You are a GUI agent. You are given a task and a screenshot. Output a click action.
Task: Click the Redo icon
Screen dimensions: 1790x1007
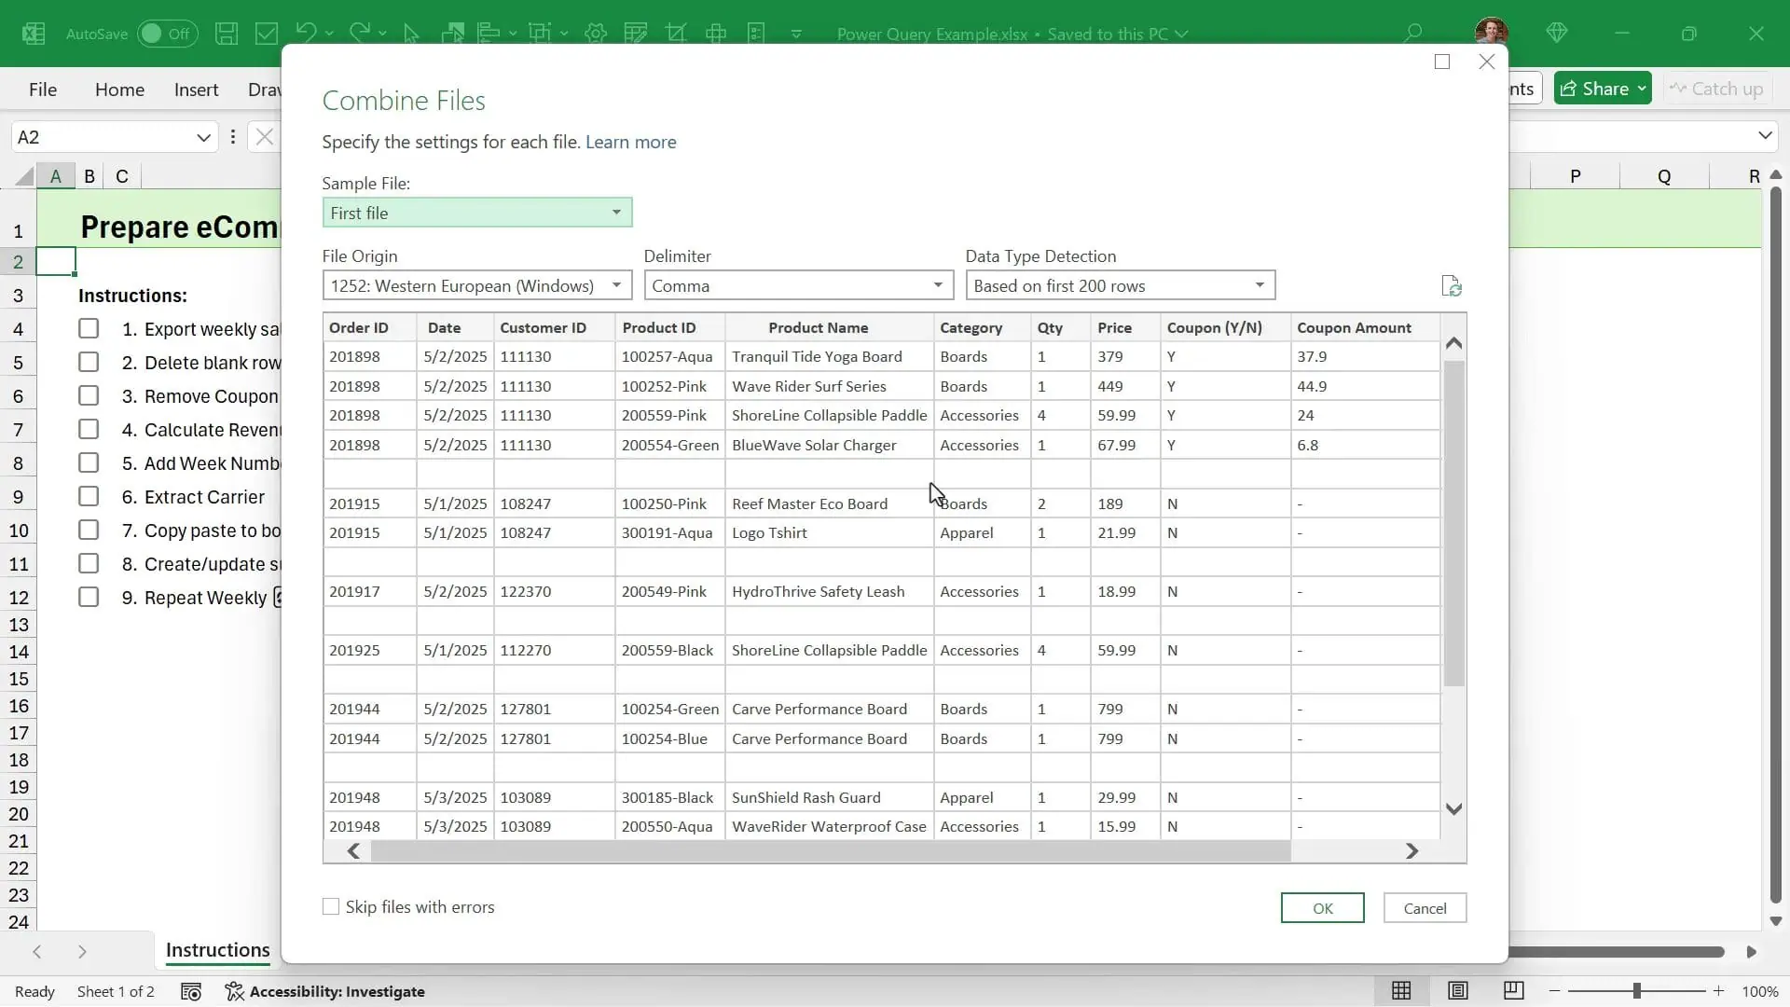pos(362,34)
